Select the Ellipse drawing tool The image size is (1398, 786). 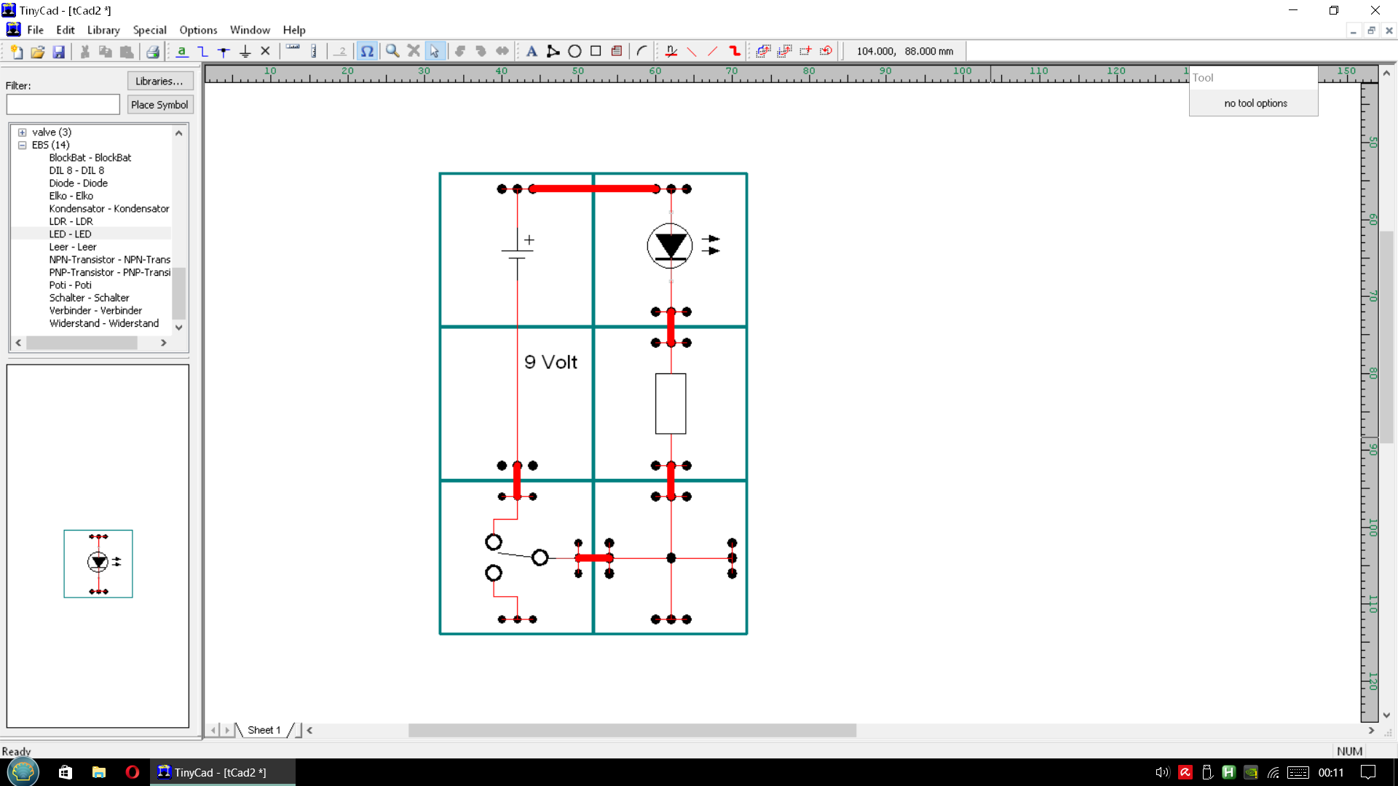[574, 52]
